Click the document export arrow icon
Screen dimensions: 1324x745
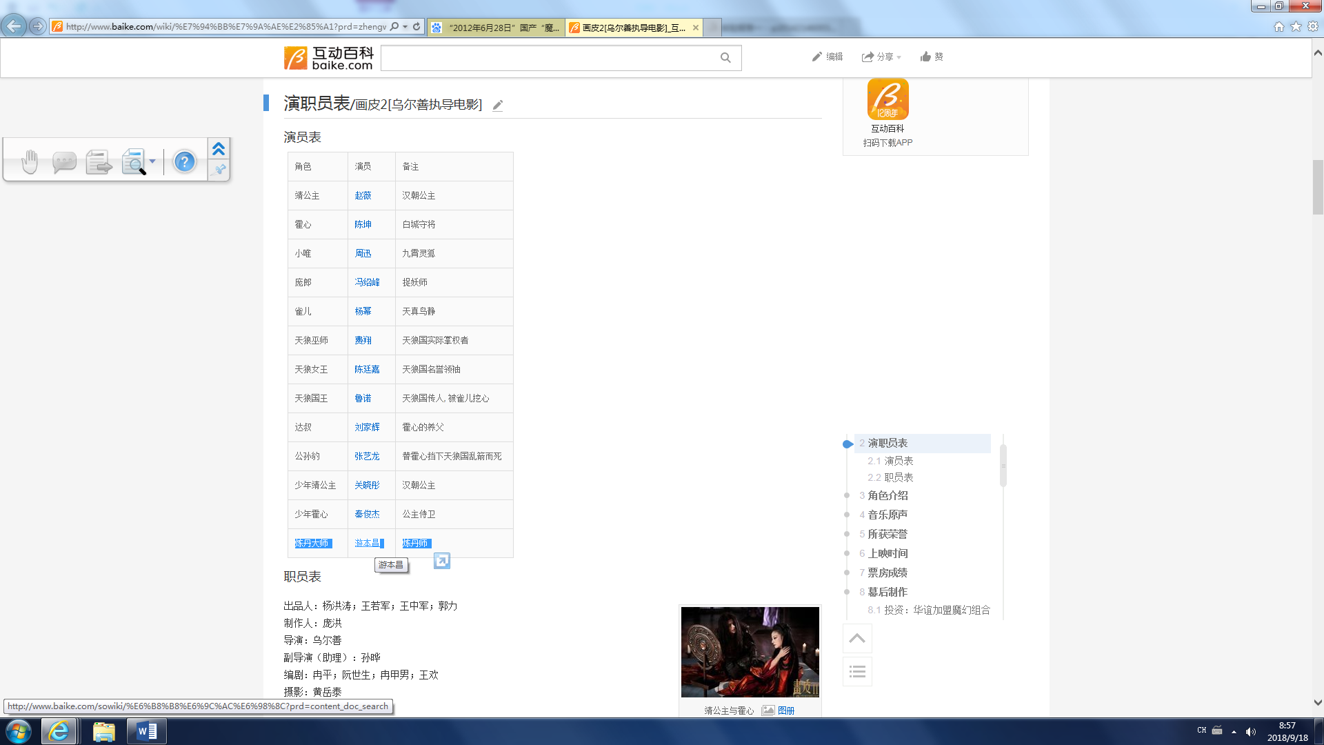(99, 162)
